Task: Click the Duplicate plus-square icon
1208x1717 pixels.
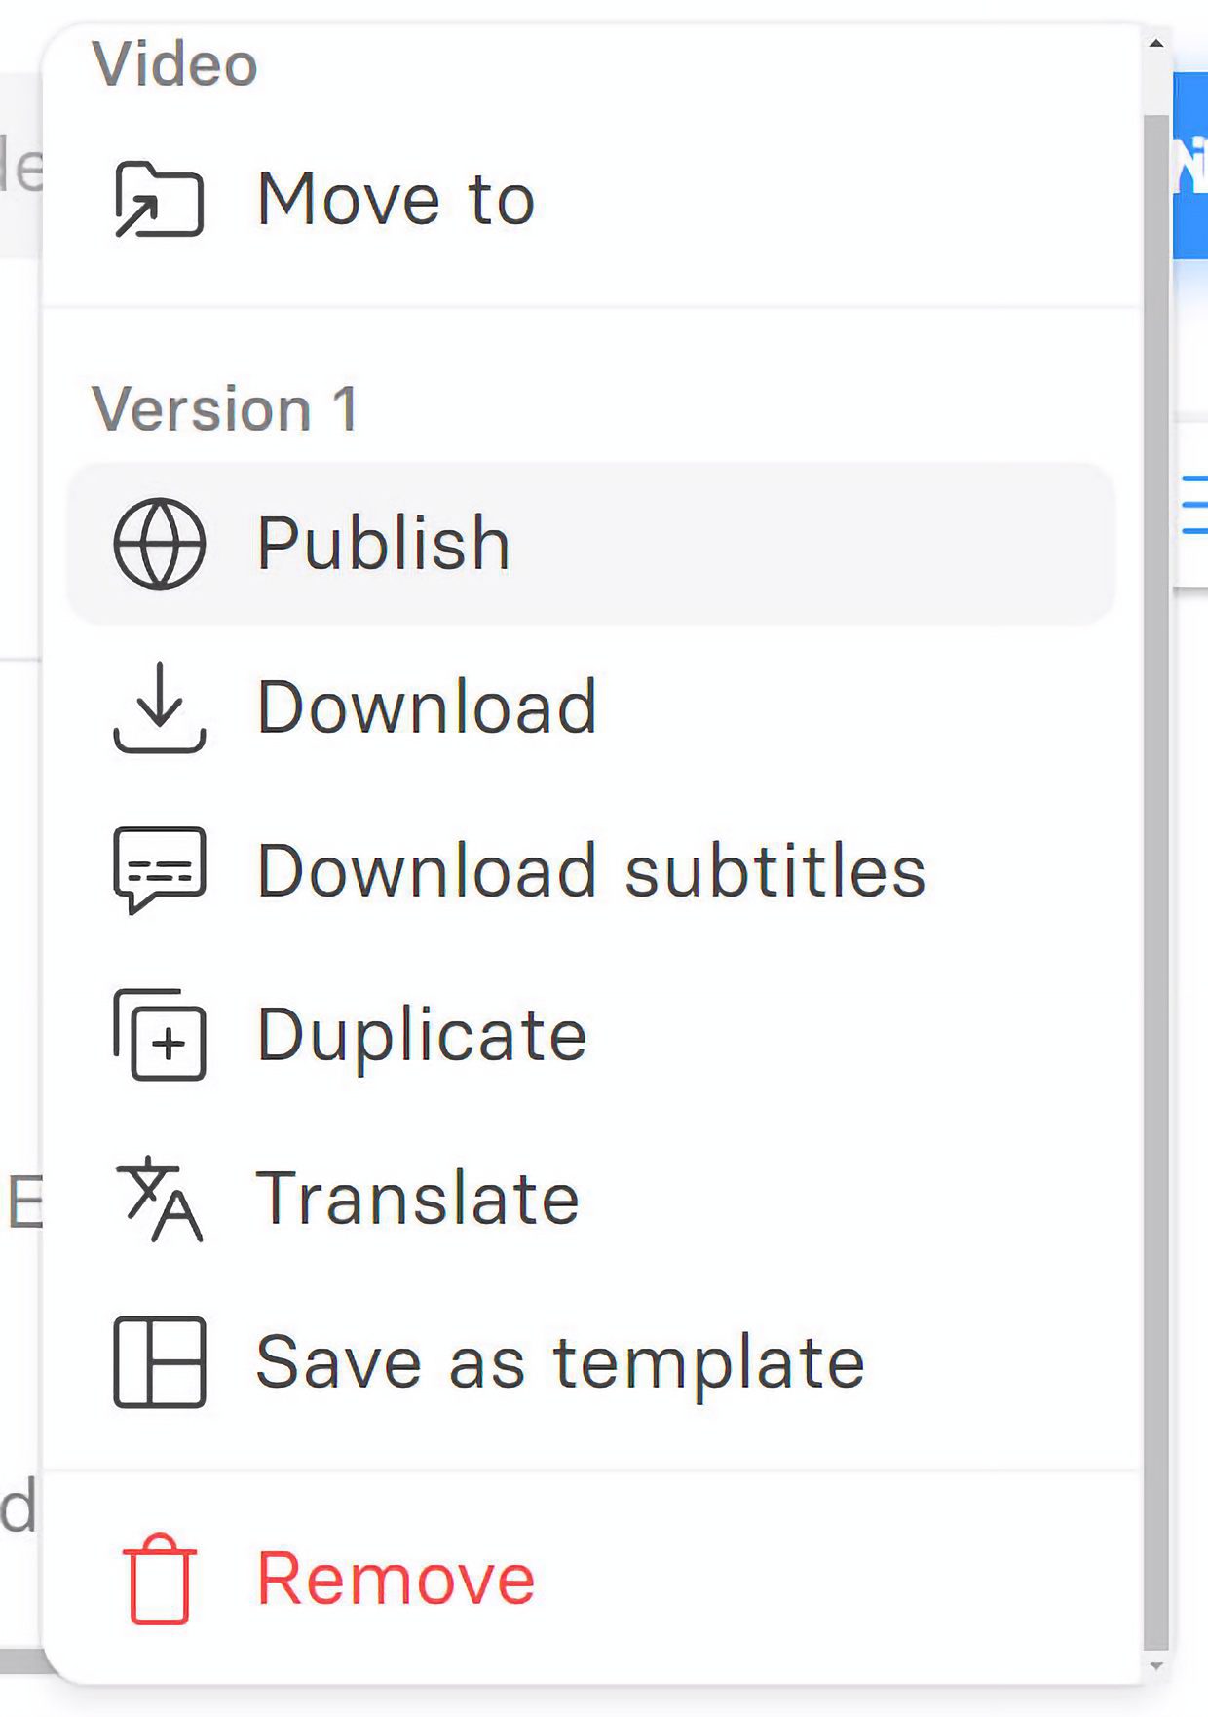Action: pos(159,1035)
